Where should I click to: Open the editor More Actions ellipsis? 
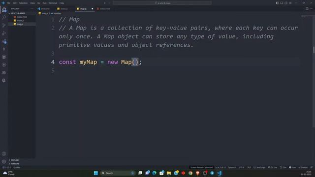click(311, 9)
